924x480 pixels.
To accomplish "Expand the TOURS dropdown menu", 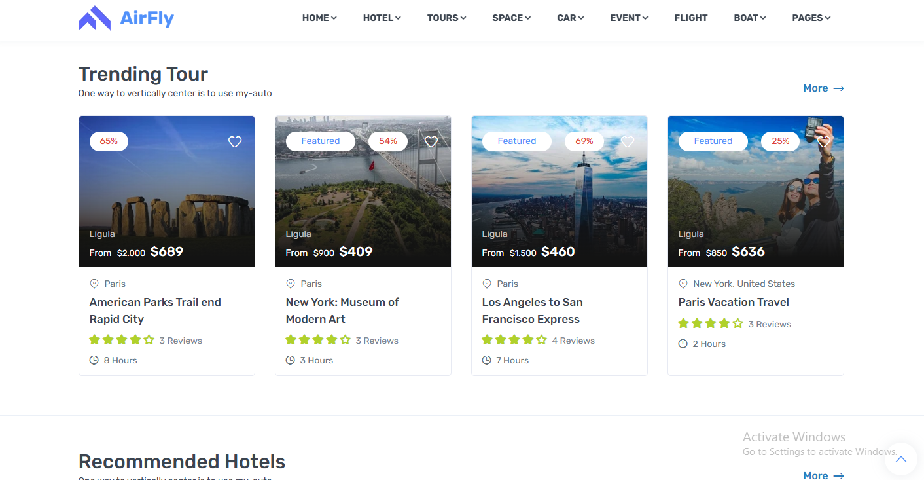I will (x=446, y=18).
